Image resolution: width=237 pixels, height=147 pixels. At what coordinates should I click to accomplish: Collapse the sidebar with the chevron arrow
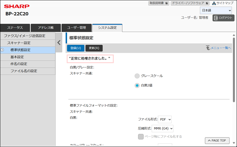coord(59,42)
